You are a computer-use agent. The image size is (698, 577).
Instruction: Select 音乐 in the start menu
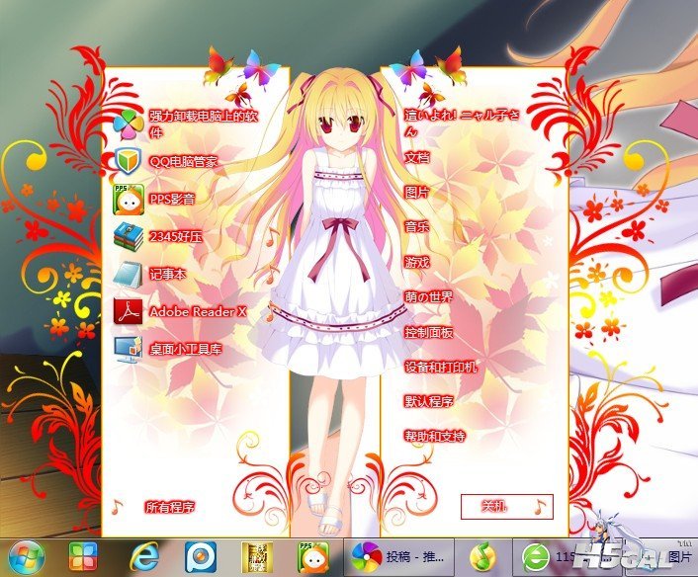(x=417, y=227)
